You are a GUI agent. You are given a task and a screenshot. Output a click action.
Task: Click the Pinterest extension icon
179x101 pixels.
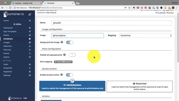tap(145, 8)
